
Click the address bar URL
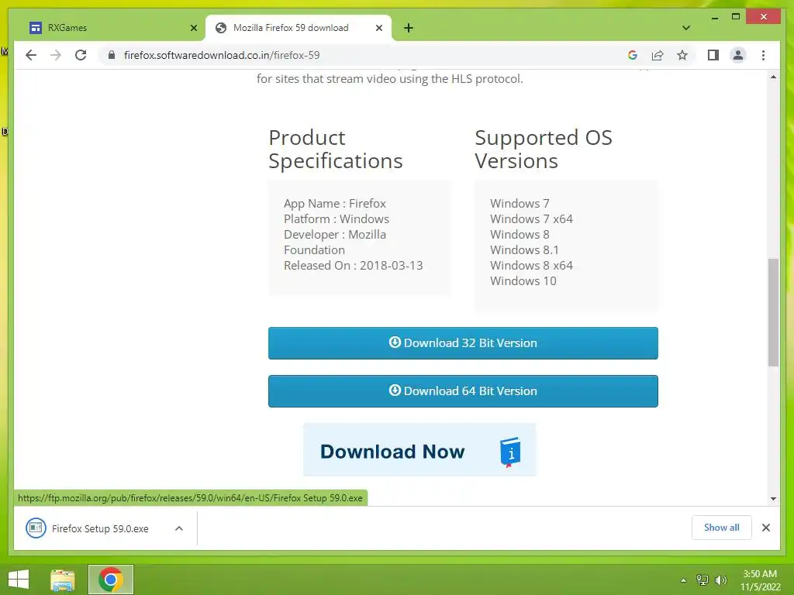pos(222,55)
